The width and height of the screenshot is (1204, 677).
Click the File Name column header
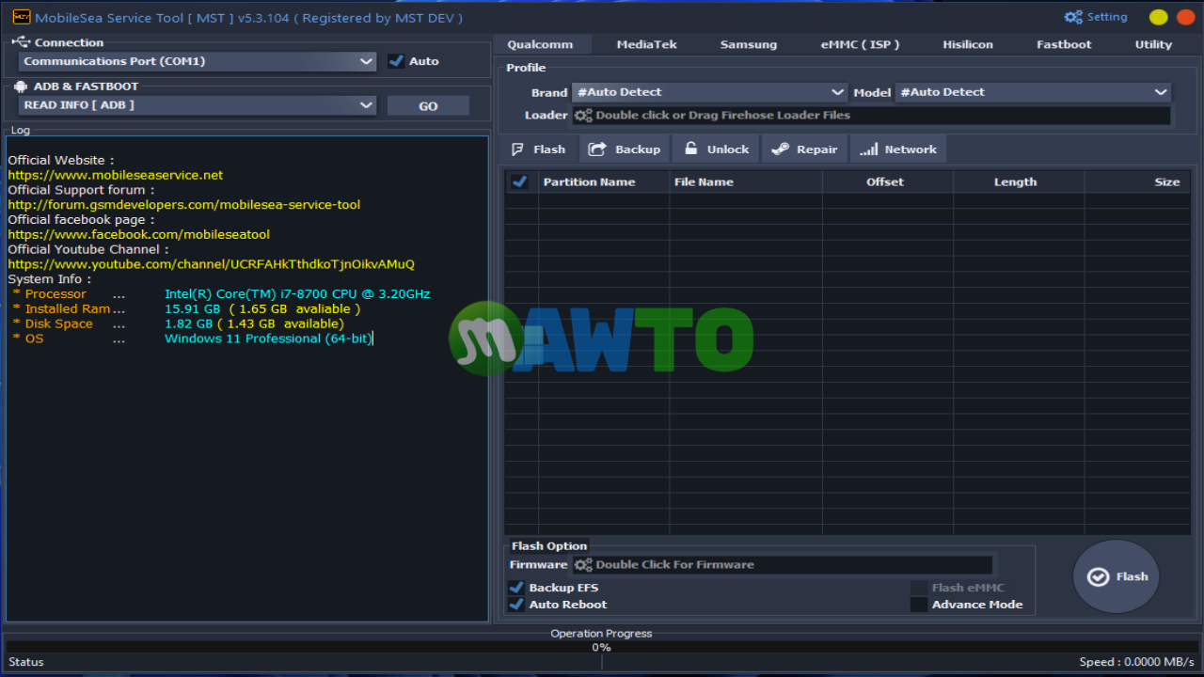coord(746,182)
